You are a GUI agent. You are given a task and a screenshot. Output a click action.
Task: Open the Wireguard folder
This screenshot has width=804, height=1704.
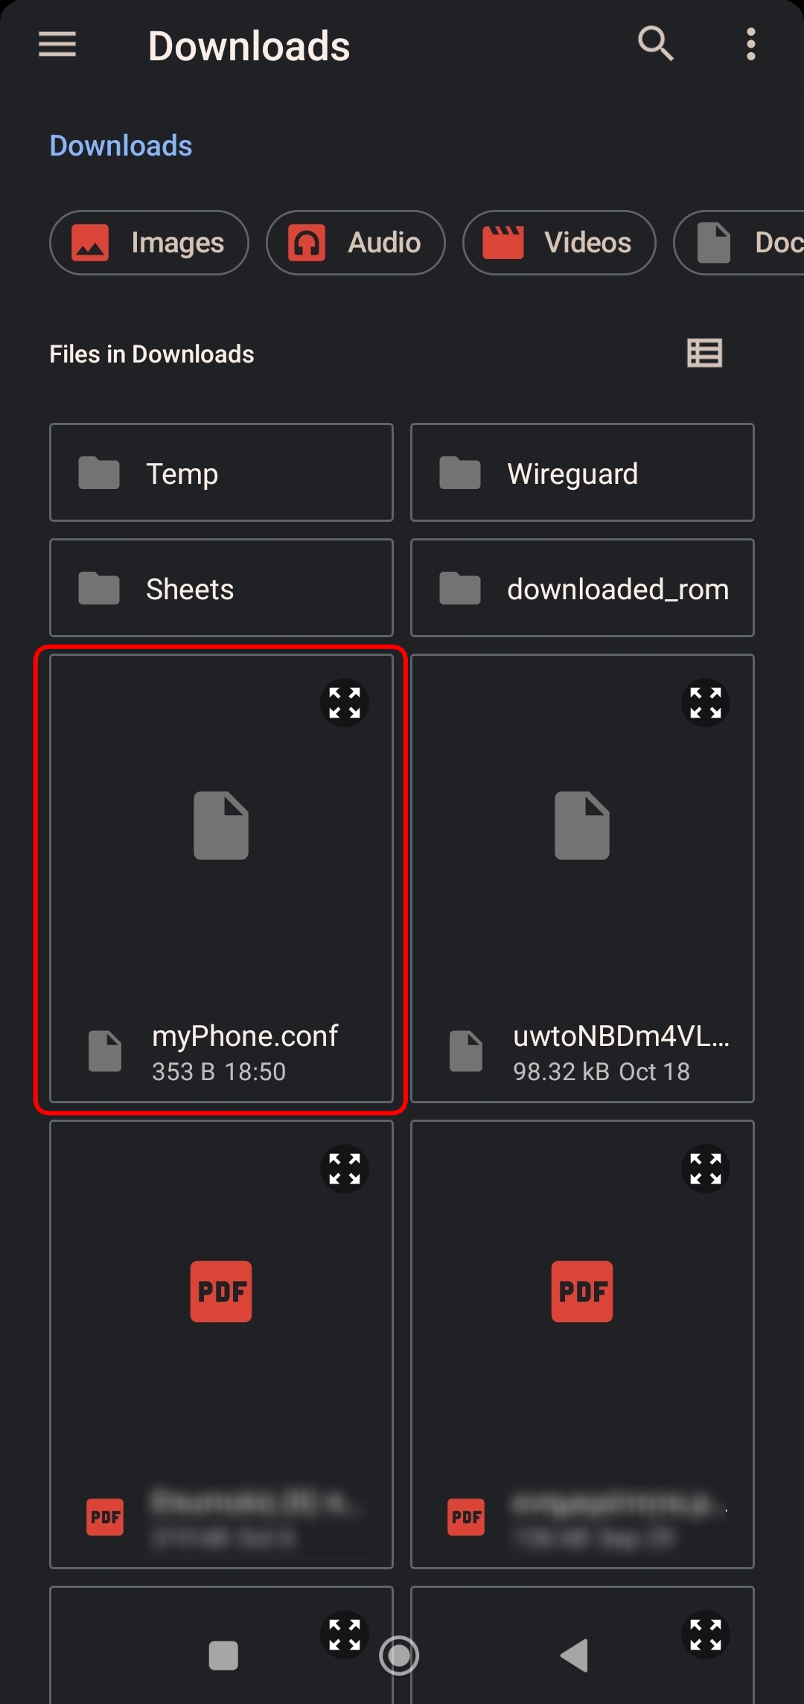[582, 473]
